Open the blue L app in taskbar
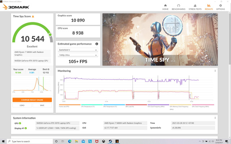Viewport: 231px width, 144px height. (x=90, y=141)
